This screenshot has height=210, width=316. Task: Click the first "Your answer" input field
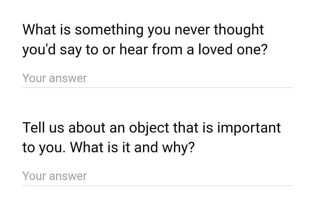tap(157, 78)
